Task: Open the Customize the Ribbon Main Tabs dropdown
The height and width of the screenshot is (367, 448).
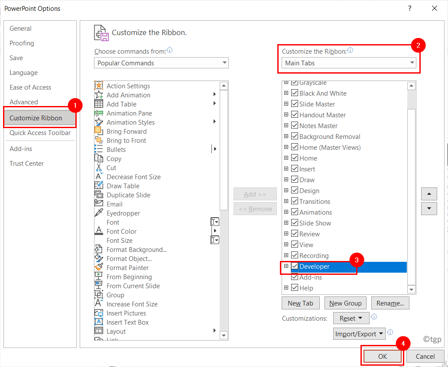Action: pos(349,63)
